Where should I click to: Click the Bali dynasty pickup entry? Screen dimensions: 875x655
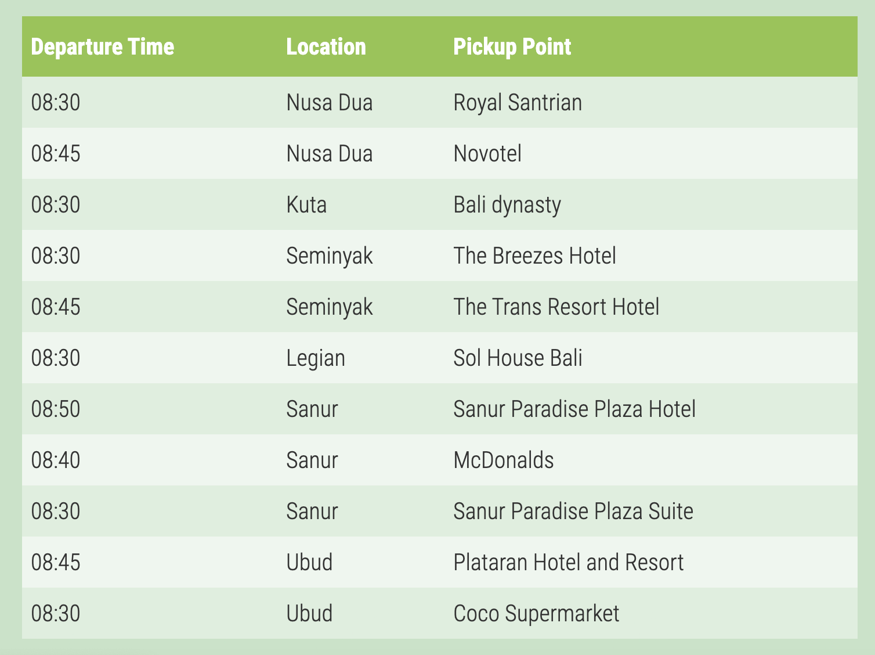507,205
